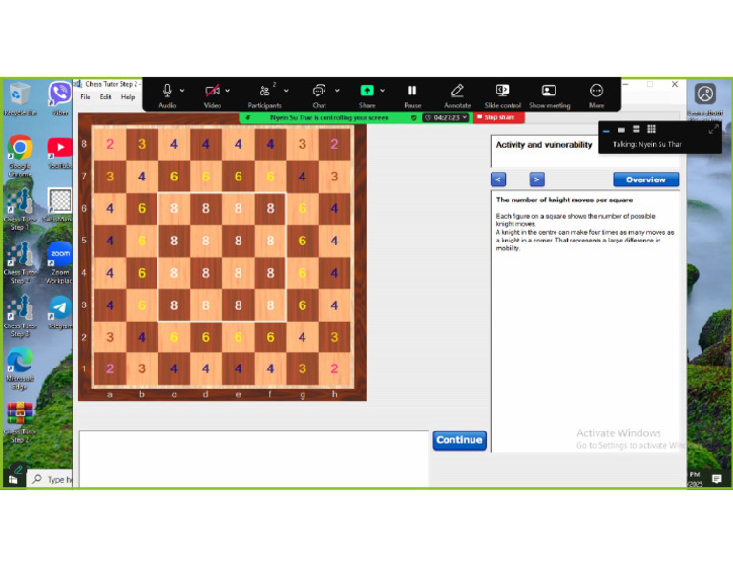Open the Participants panel

tap(264, 95)
